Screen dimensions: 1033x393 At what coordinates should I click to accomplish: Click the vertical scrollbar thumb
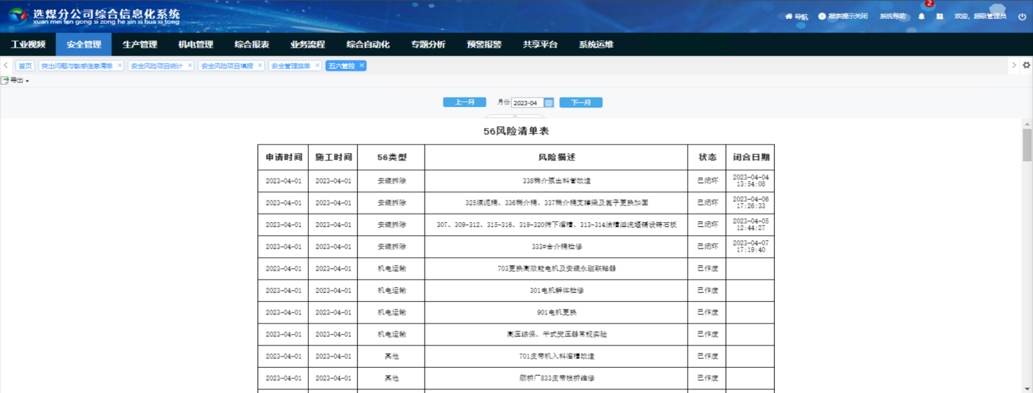tap(1027, 145)
